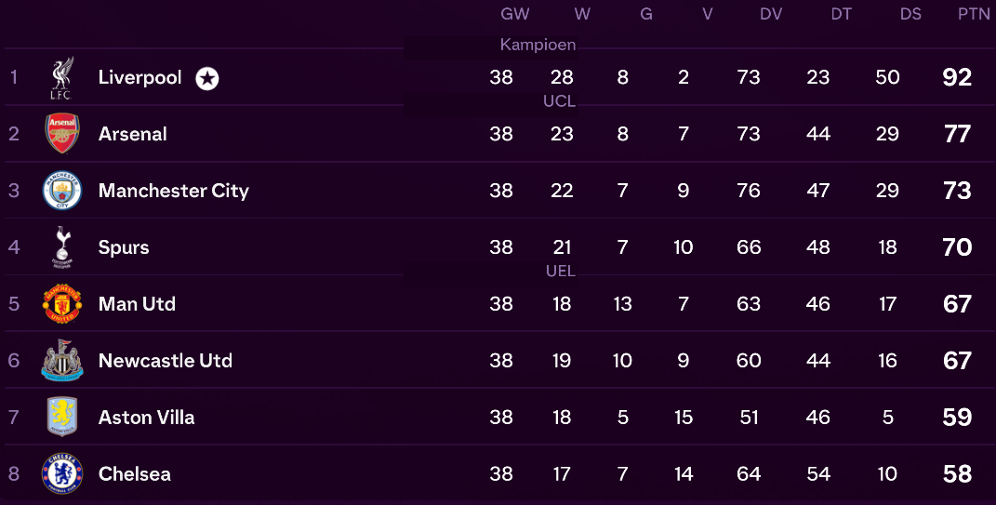Viewport: 996px width, 505px height.
Task: Open the Arsenal team name link
Action: pos(133,134)
